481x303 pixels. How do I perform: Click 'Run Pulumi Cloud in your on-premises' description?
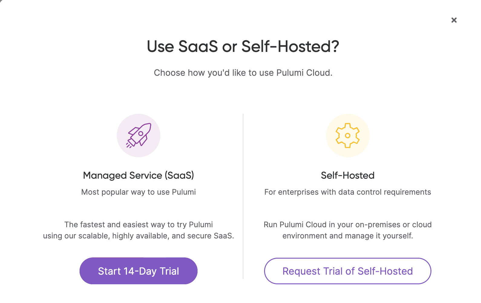tap(348, 225)
